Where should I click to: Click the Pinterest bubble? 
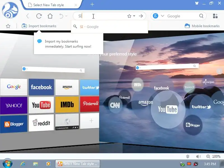tap(125, 97)
